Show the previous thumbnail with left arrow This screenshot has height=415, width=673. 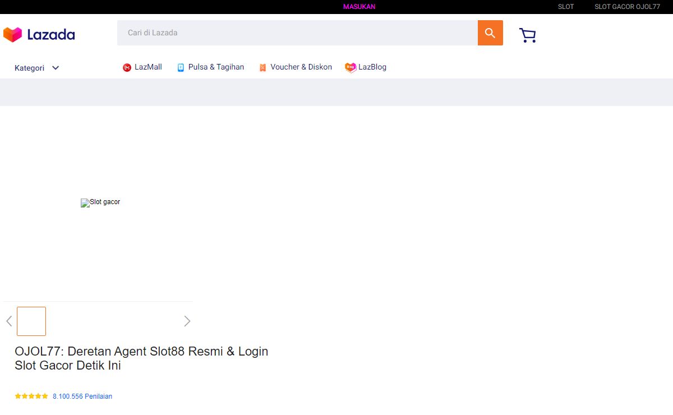(x=9, y=321)
